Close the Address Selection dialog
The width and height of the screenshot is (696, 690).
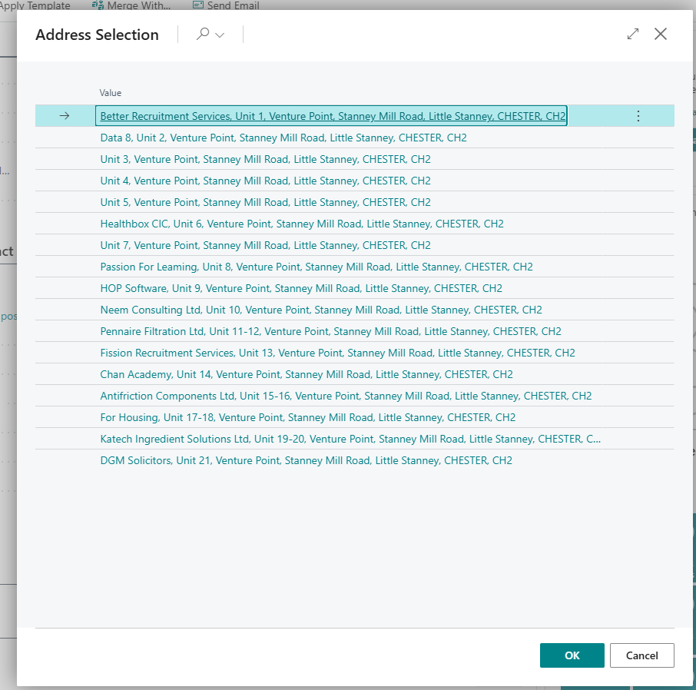(661, 34)
